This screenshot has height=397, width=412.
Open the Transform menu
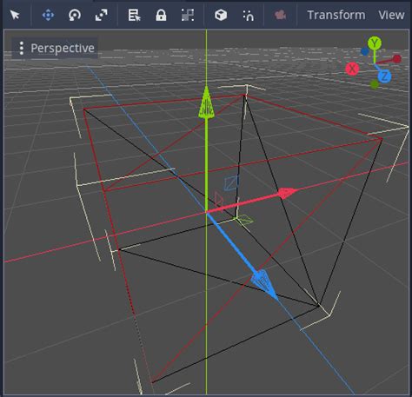(x=336, y=15)
